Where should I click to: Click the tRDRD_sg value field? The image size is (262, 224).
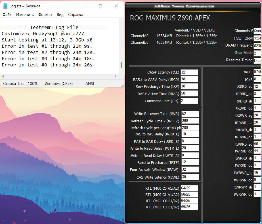coord(257,87)
